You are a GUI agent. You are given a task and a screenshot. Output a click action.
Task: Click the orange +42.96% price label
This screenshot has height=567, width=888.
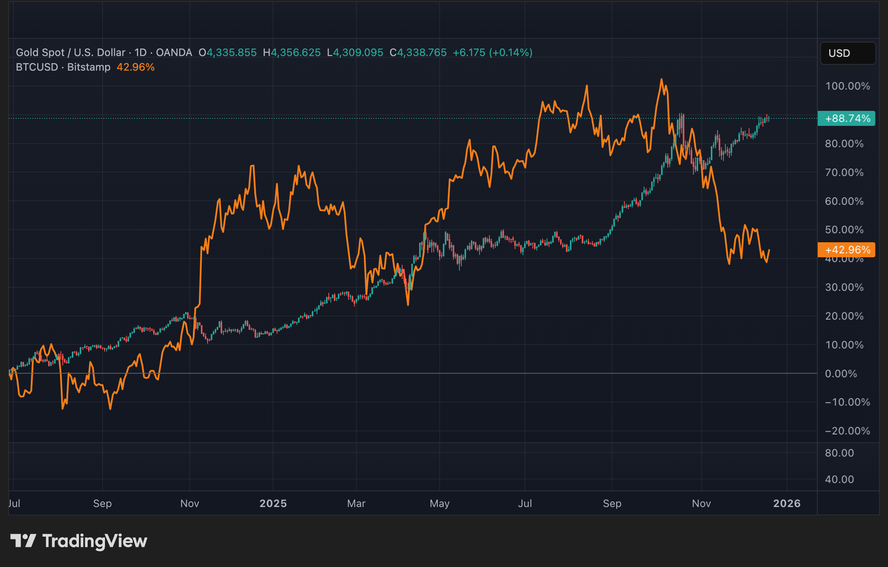tap(847, 250)
